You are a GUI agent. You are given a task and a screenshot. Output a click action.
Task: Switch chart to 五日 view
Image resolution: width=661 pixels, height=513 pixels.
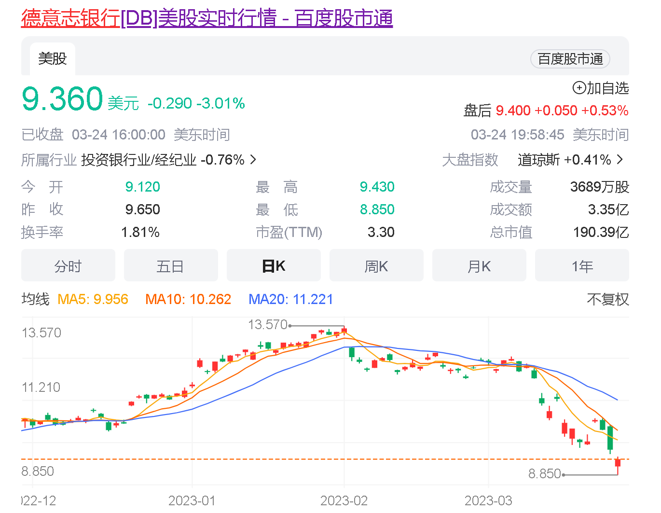[171, 265]
